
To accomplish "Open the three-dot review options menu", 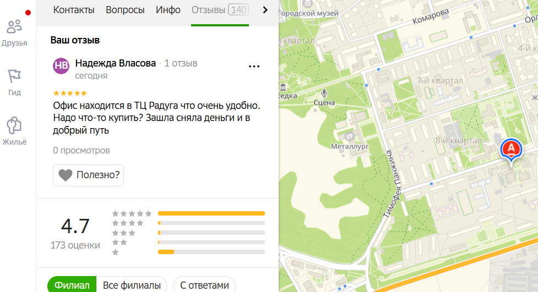I will [x=254, y=66].
